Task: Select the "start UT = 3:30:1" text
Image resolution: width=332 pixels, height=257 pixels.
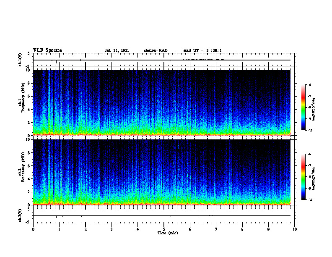Action: click(202, 50)
